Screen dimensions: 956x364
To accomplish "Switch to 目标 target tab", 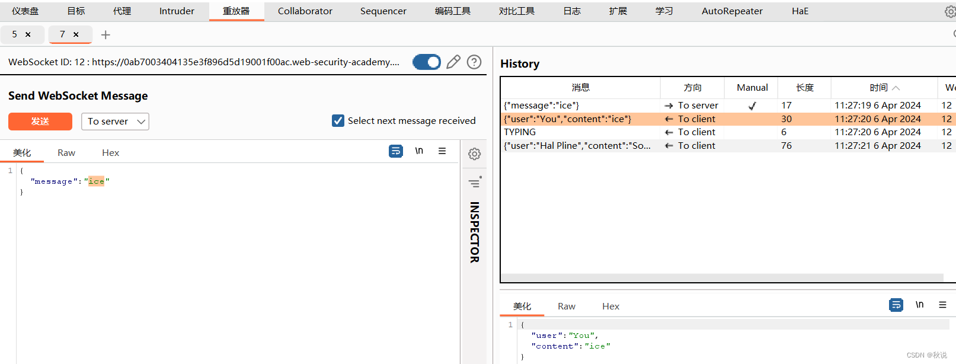I will coord(76,11).
